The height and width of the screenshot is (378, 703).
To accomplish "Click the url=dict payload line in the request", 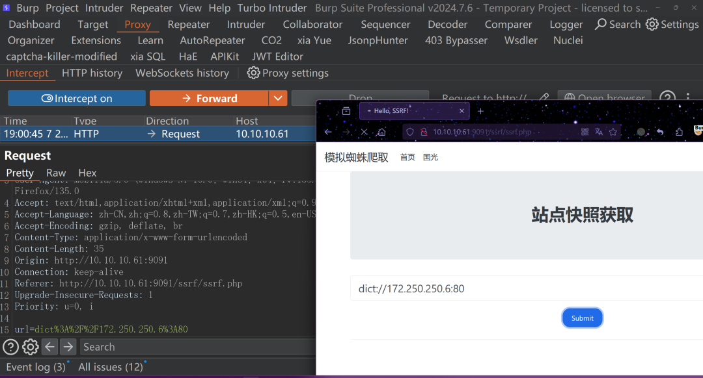I will 102,329.
